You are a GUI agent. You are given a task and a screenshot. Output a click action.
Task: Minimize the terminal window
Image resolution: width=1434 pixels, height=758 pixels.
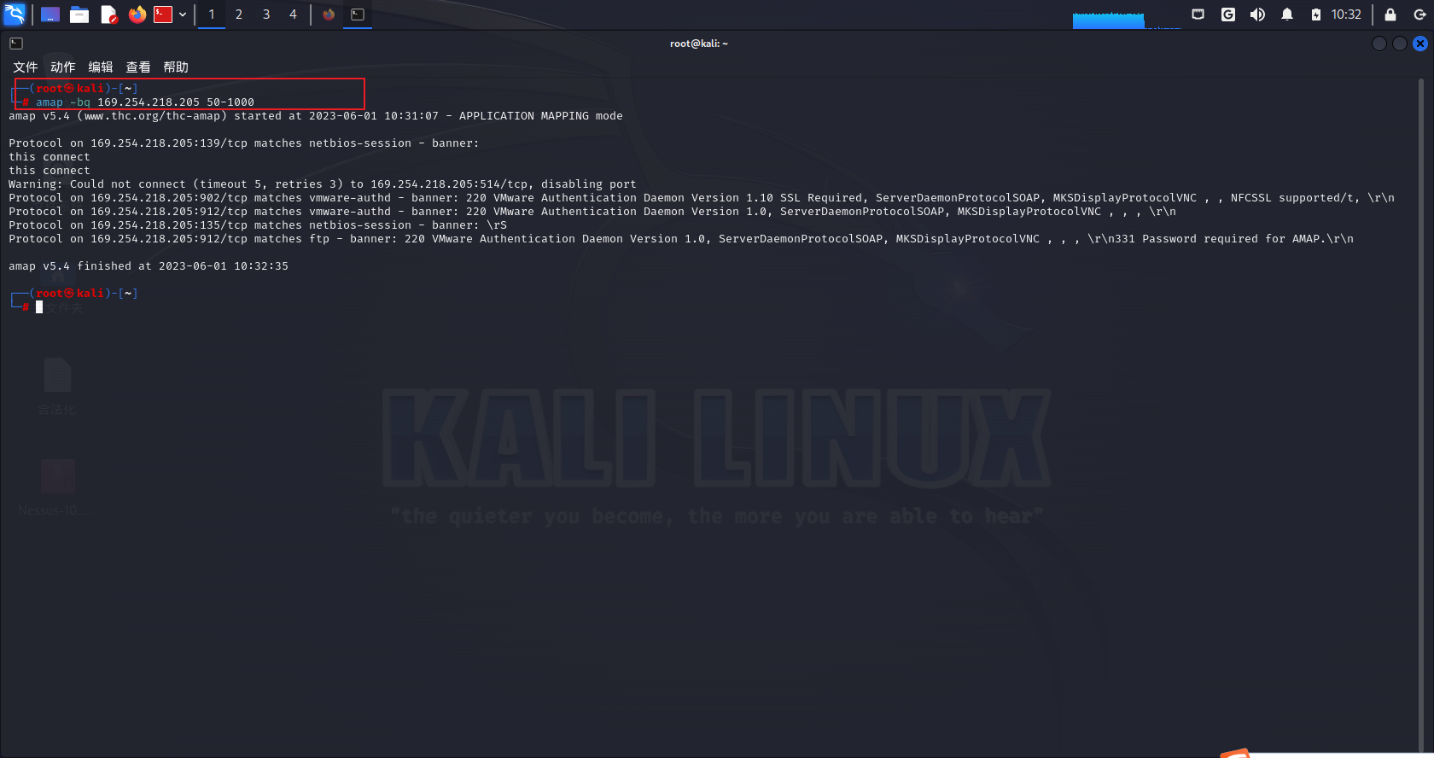point(1379,44)
